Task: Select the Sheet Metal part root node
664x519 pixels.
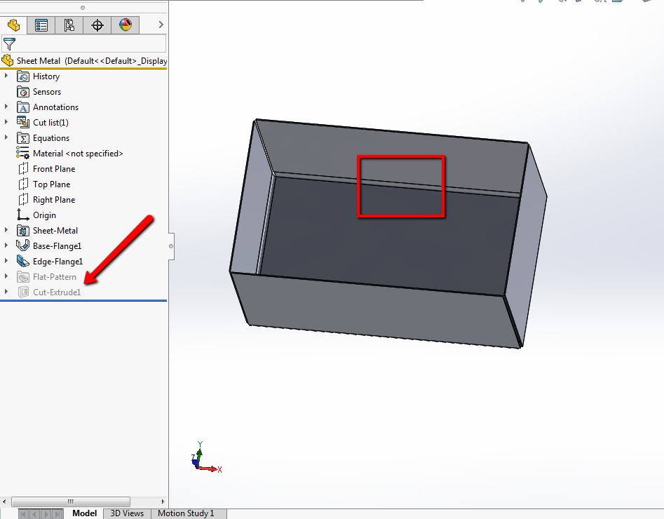Action: click(84, 61)
